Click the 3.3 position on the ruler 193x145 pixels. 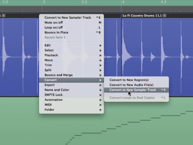pos(84,2)
